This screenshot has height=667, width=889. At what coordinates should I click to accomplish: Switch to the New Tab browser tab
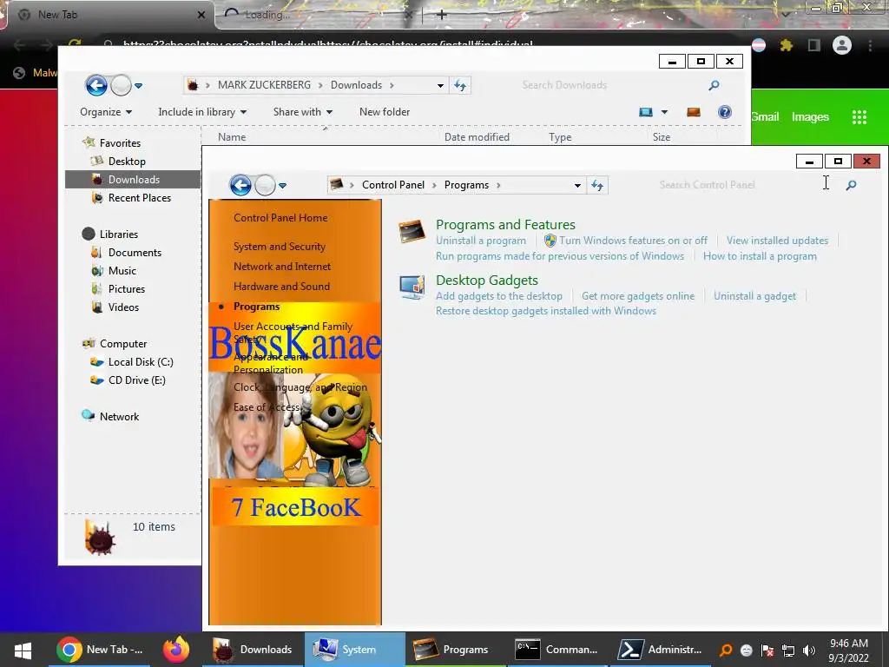coord(108,15)
